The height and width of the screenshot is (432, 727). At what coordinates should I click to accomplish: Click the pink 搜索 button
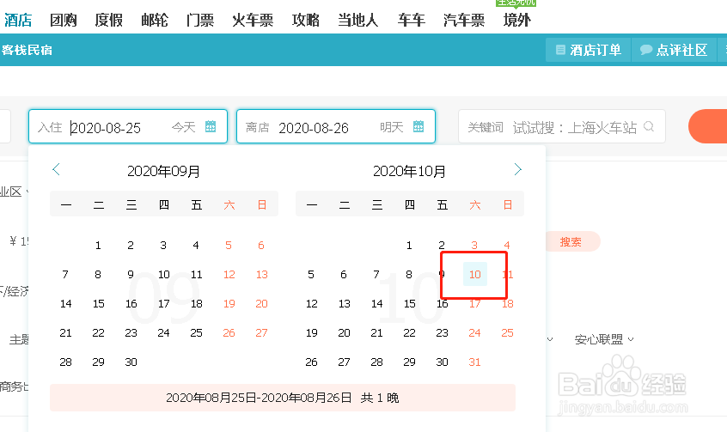click(571, 241)
